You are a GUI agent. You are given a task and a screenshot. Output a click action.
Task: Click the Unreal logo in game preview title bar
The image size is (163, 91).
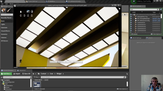[x=15, y=6]
